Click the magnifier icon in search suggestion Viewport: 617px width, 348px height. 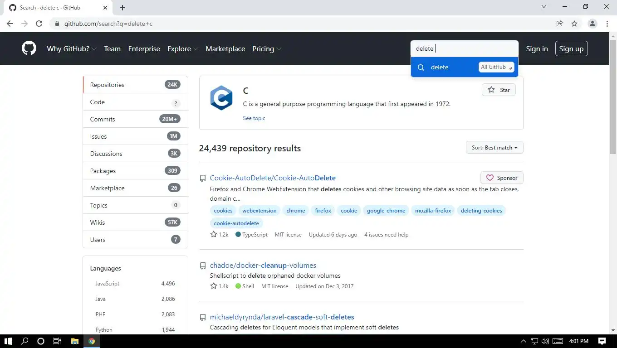(421, 67)
